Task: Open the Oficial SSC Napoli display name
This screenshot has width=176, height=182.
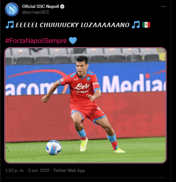Action: 40,7
